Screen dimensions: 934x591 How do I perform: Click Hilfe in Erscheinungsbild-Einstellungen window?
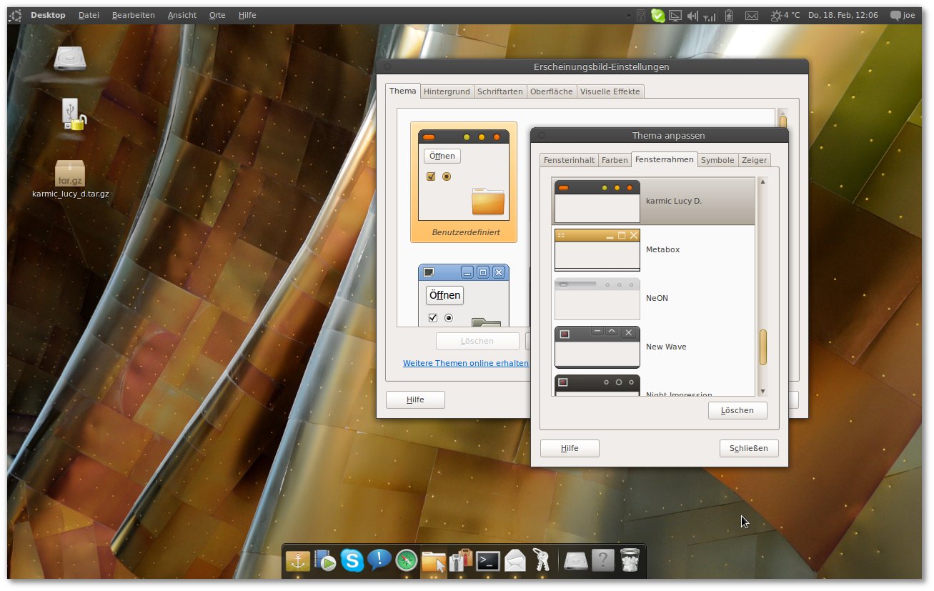pyautogui.click(x=415, y=399)
